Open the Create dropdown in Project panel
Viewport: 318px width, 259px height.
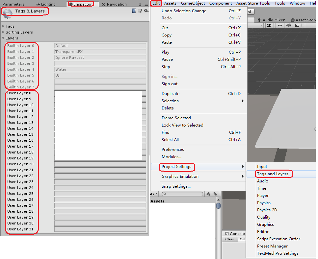[154, 194]
